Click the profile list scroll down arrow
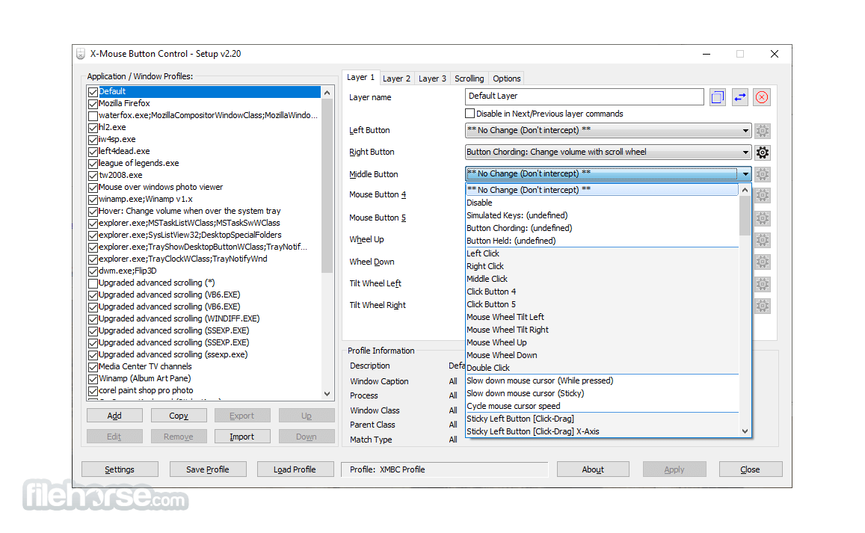This screenshot has width=865, height=533. pyautogui.click(x=327, y=394)
